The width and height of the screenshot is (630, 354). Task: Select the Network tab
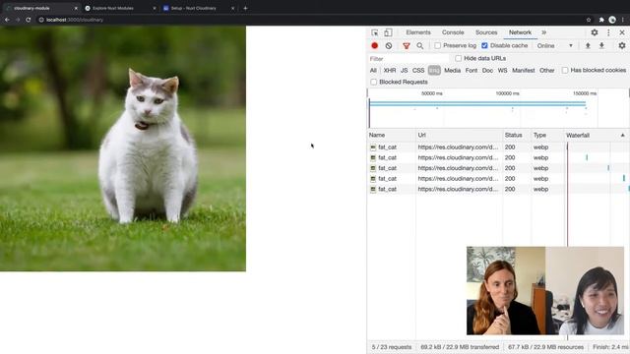[x=520, y=32]
